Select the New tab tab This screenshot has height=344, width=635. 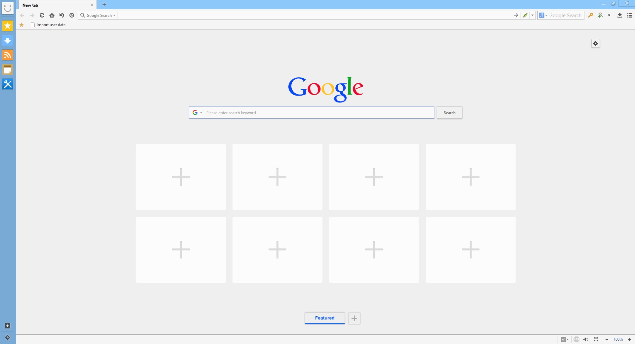[57, 5]
